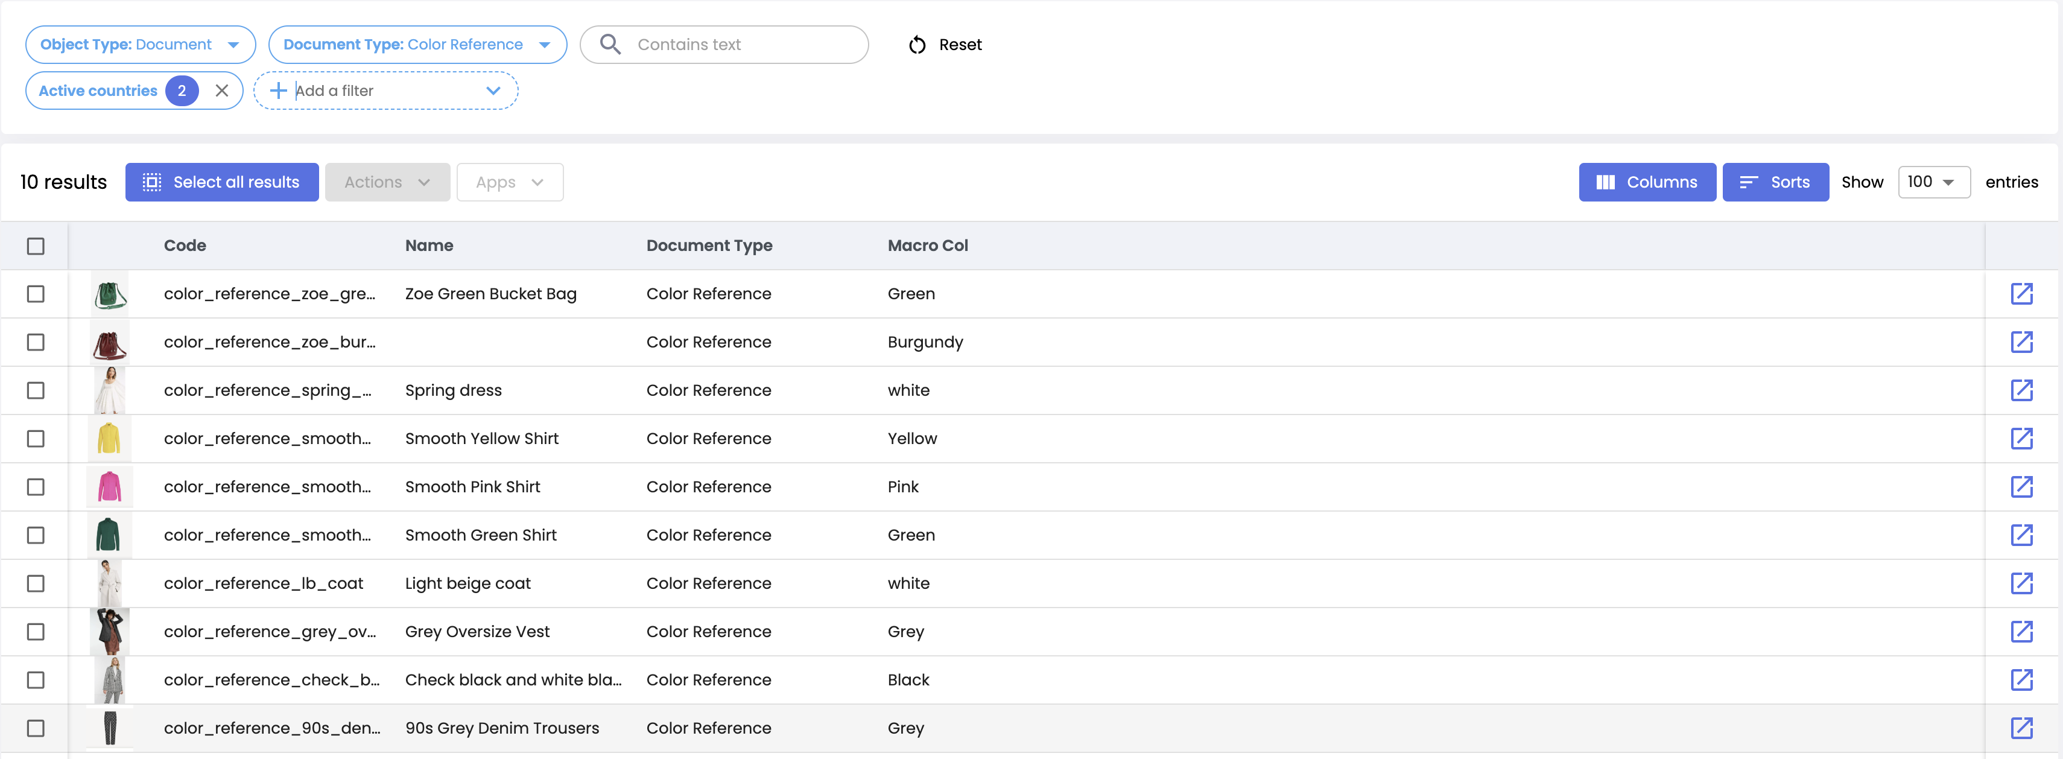This screenshot has height=759, width=2063.
Task: Expand Document Type: Color Reference dropdown
Action: click(x=416, y=45)
